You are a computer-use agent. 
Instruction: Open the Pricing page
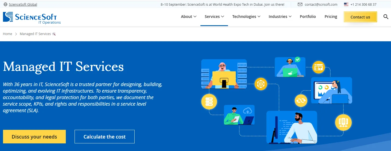coord(331,17)
